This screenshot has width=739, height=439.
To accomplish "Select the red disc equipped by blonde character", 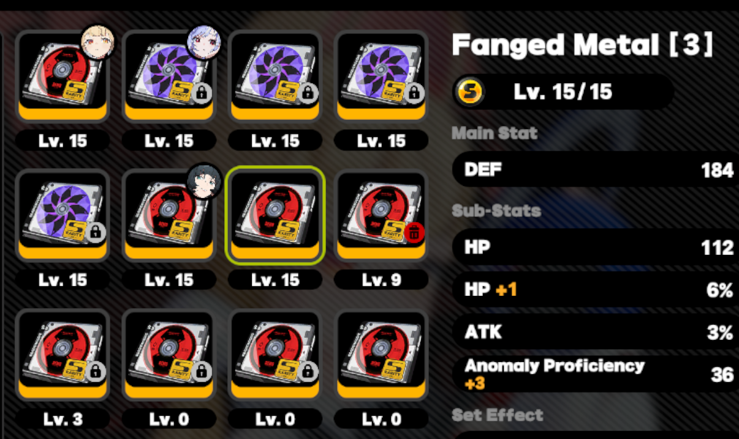I will [x=63, y=77].
